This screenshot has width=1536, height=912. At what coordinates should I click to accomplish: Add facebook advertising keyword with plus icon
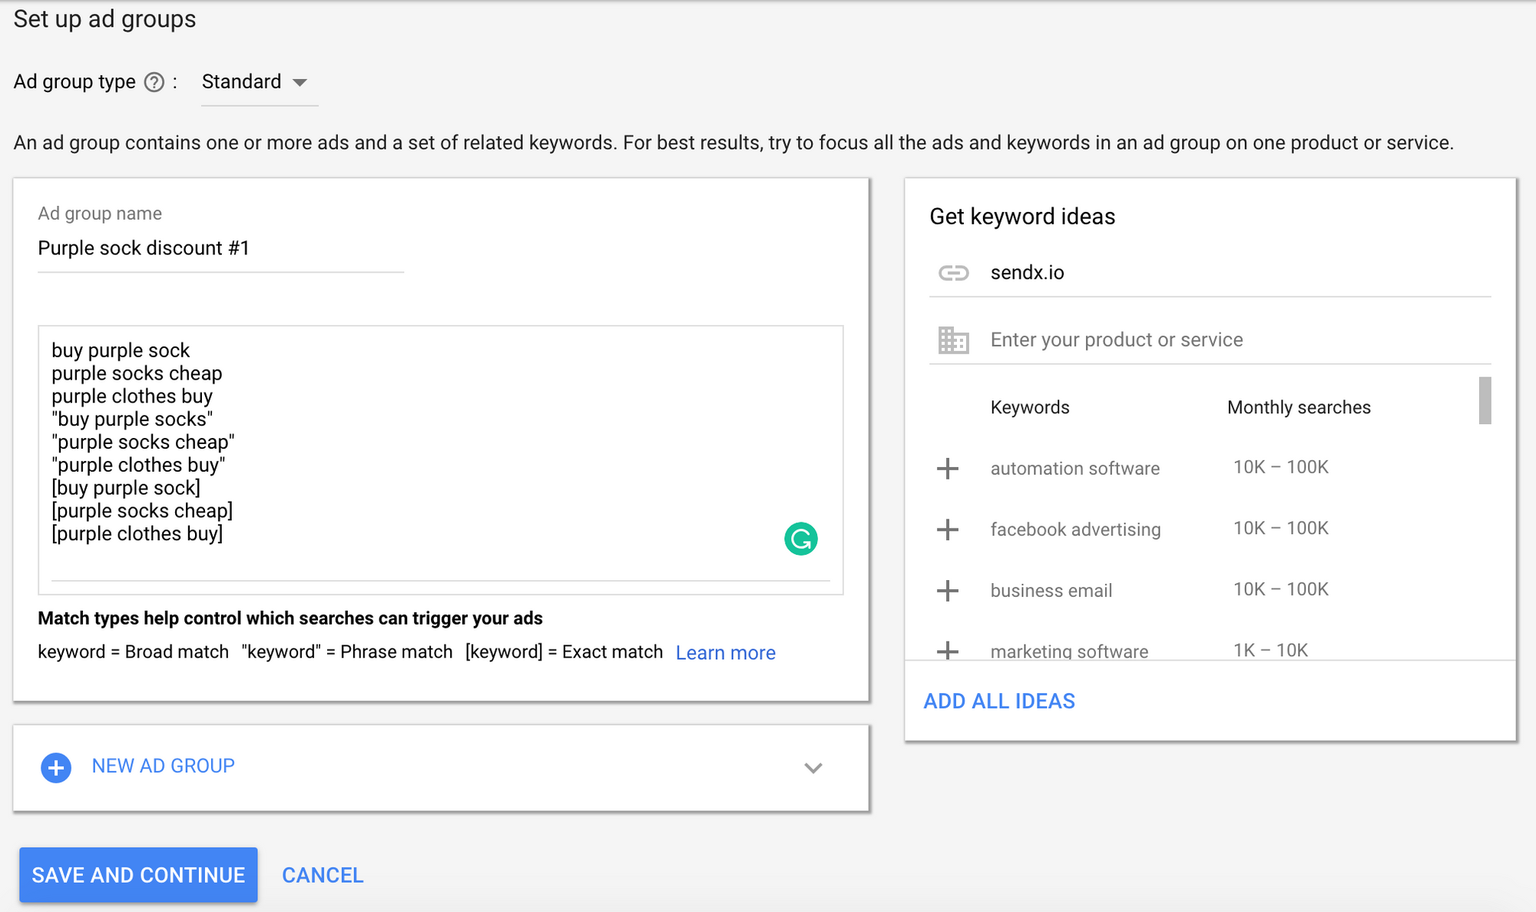pyautogui.click(x=948, y=529)
